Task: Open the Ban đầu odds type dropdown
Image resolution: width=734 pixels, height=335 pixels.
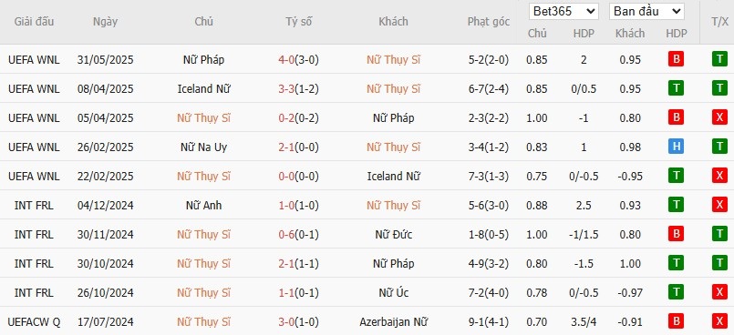Action: coord(646,12)
